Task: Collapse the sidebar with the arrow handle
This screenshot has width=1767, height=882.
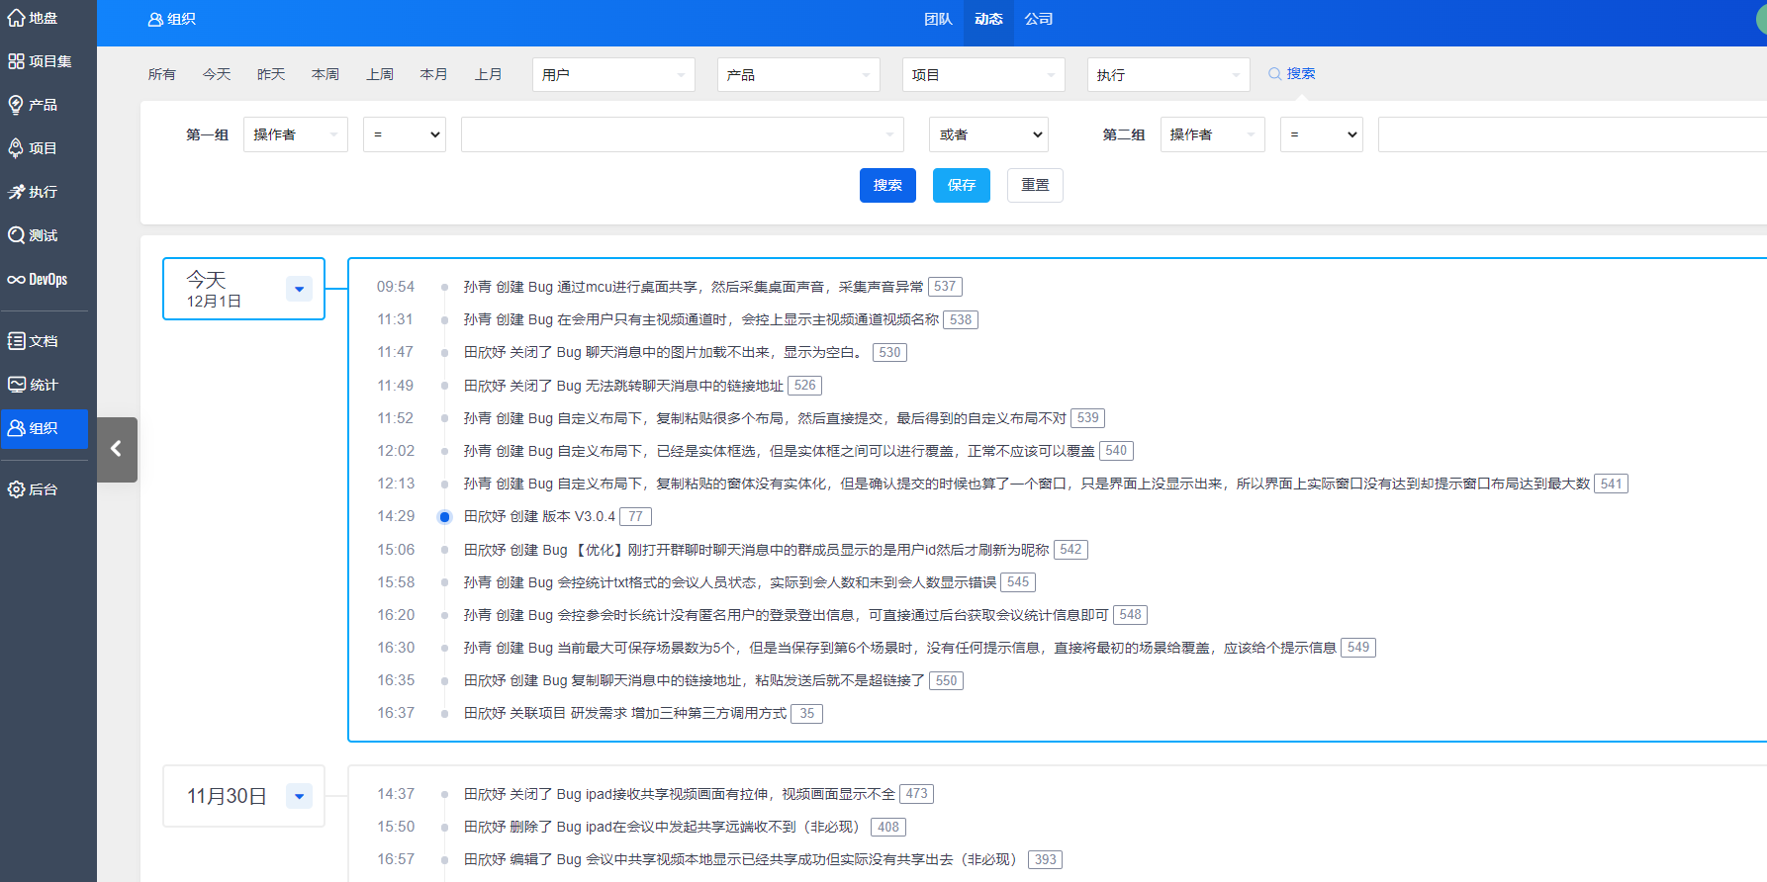Action: click(x=117, y=449)
